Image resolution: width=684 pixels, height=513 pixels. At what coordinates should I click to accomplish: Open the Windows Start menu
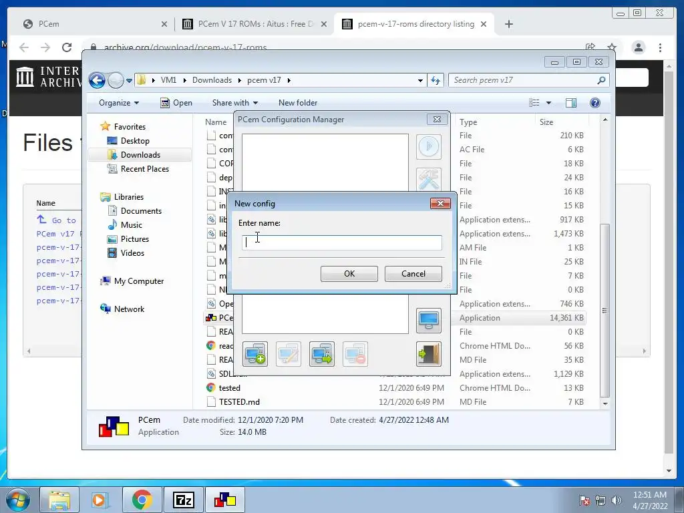[18, 500]
